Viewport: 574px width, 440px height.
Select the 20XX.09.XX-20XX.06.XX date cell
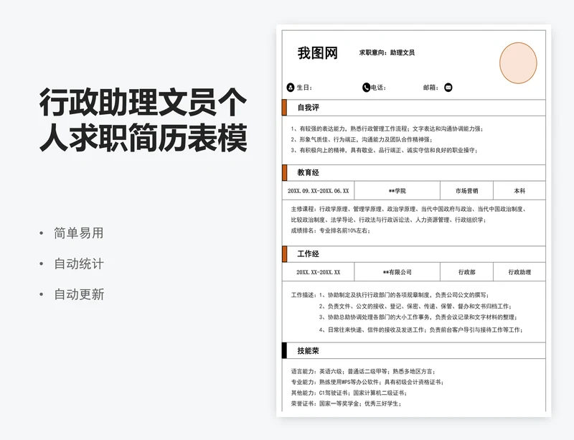click(x=318, y=191)
